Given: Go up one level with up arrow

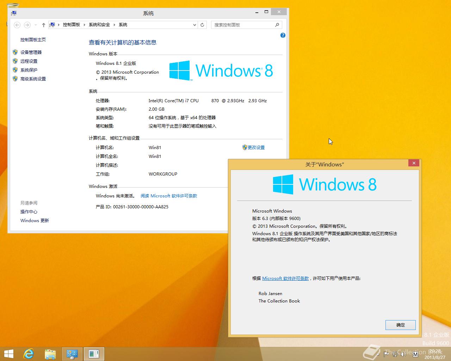Looking at the screenshot, I should (x=43, y=25).
